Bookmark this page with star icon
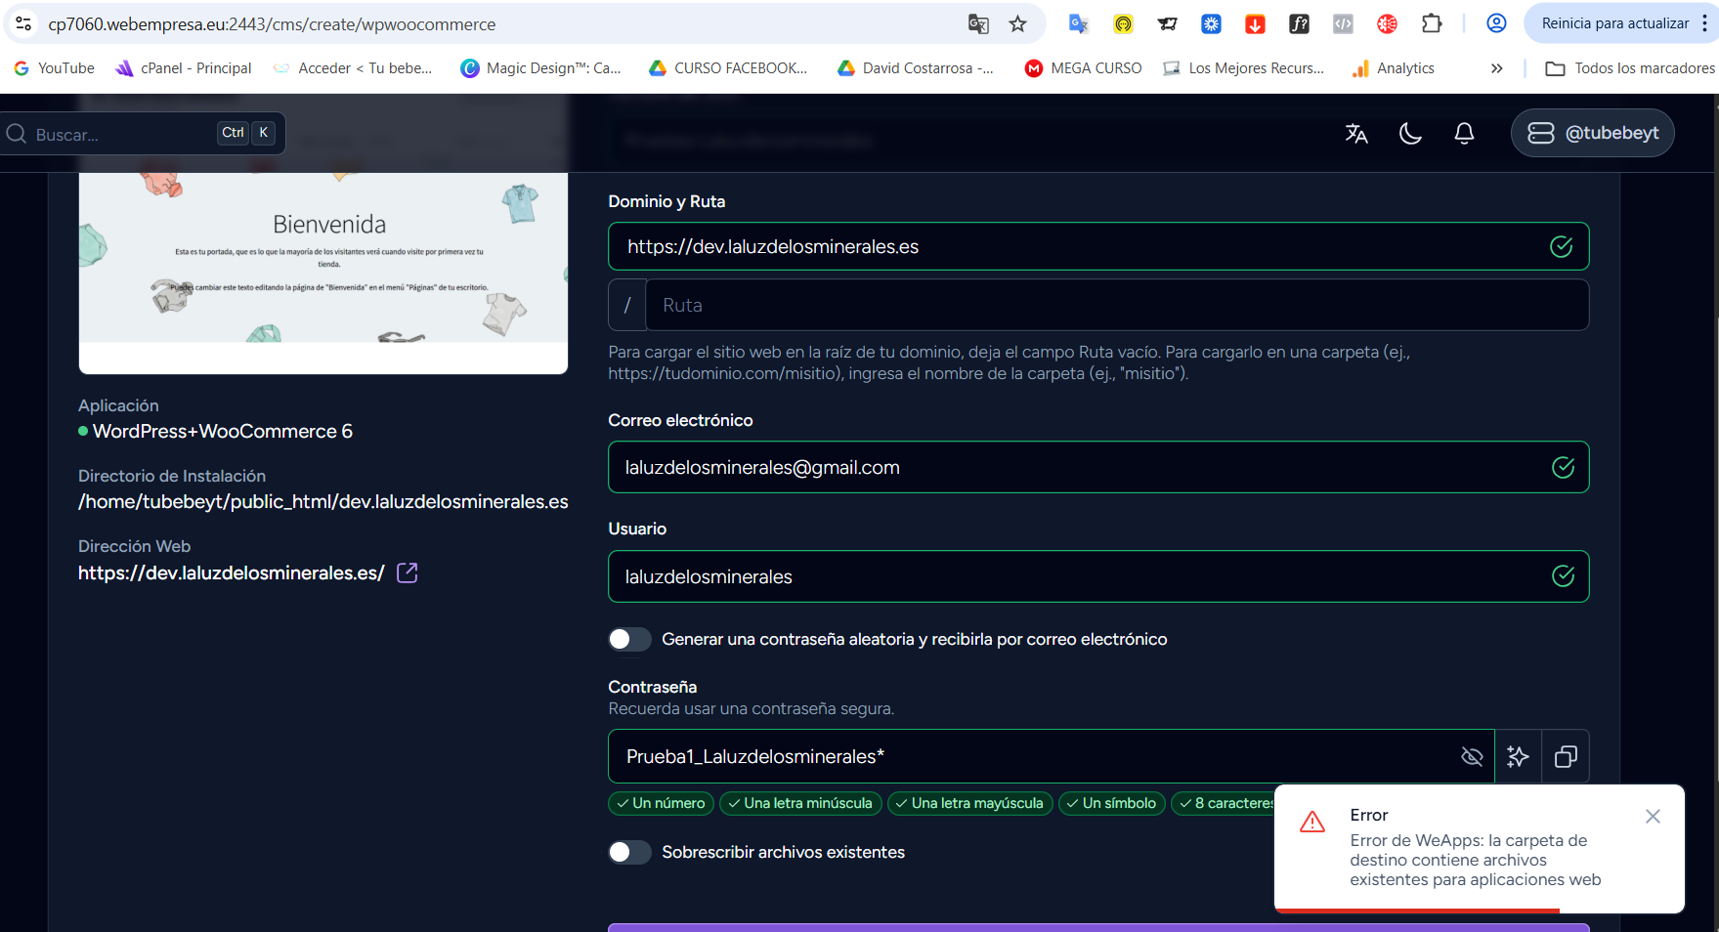 [x=1017, y=23]
